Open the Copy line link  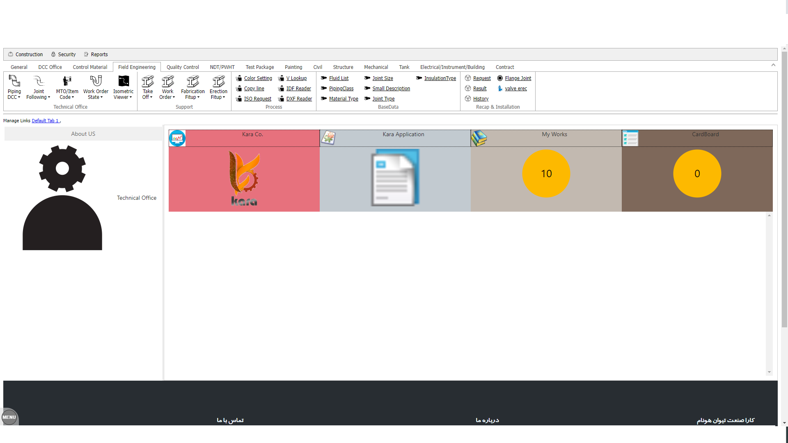[254, 89]
